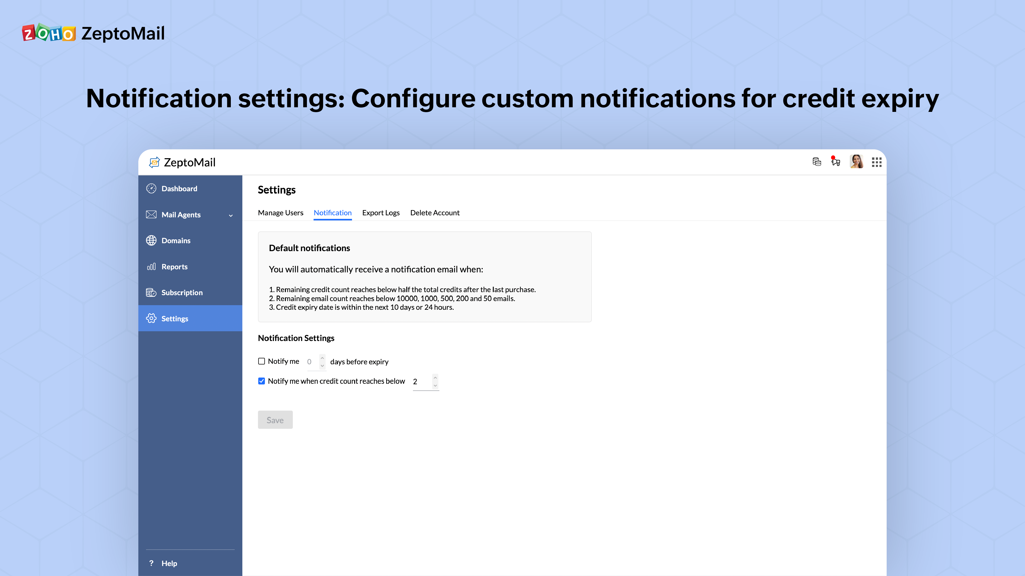Click the user profile avatar
Screen dimensions: 1025x576
[x=856, y=162]
